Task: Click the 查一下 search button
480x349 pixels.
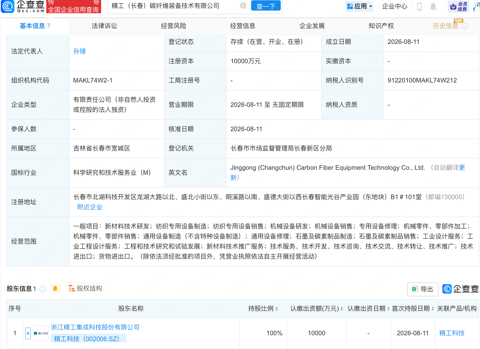Action: pyautogui.click(x=266, y=6)
